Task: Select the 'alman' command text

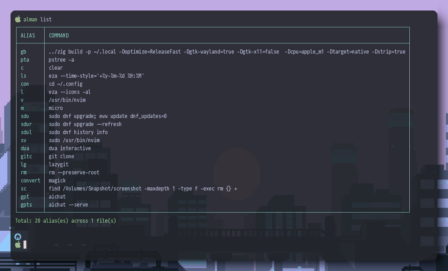Action: [x=30, y=20]
